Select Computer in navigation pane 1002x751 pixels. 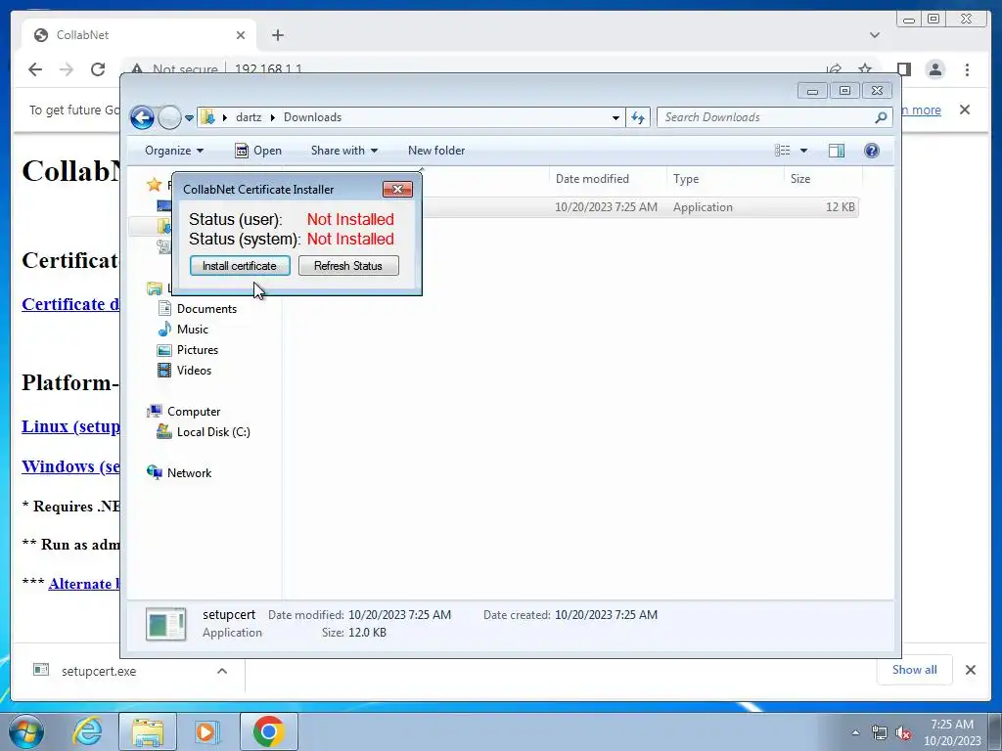[184, 412]
